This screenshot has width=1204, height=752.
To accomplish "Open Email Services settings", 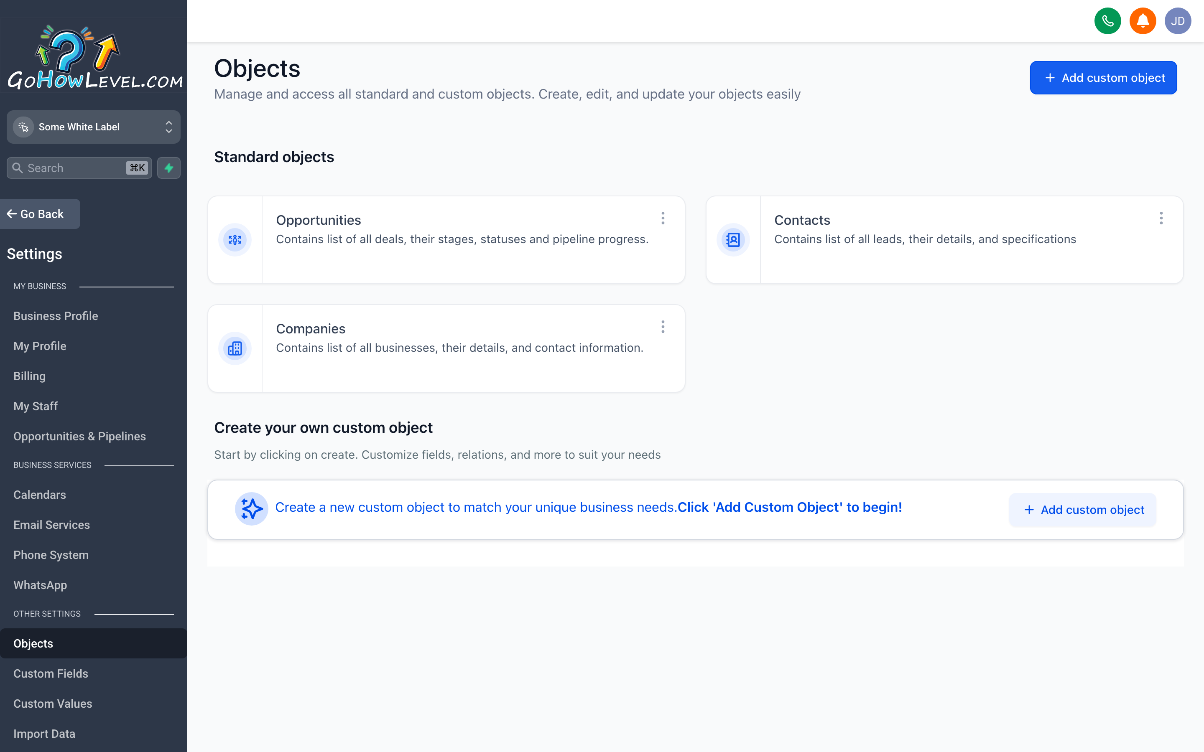I will (52, 525).
